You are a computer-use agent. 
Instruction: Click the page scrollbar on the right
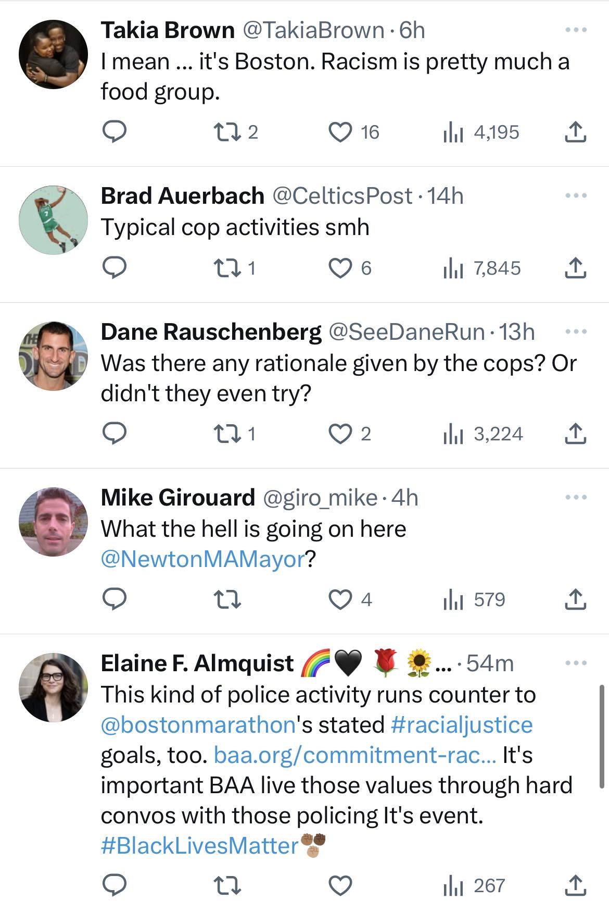click(602, 736)
